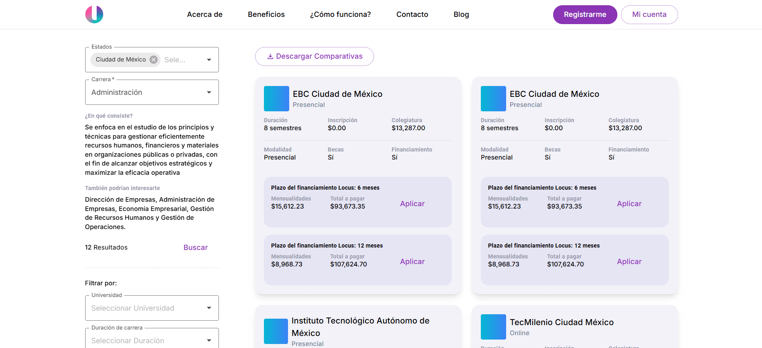Navigate to Contacto
This screenshot has width=762, height=348.
(412, 14)
